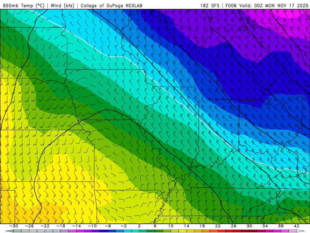Viewport: 310px width, 233px height.
Task: Click the colorbar's left arrow end cap
Action: [9, 231]
